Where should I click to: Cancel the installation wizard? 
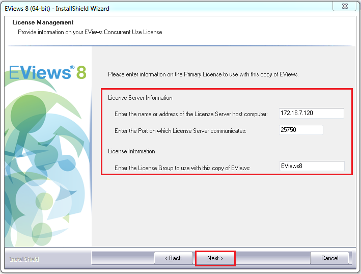tap(330, 258)
